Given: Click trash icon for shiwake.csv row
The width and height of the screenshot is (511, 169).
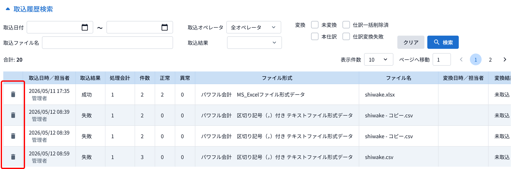Looking at the screenshot, I should (x=13, y=157).
